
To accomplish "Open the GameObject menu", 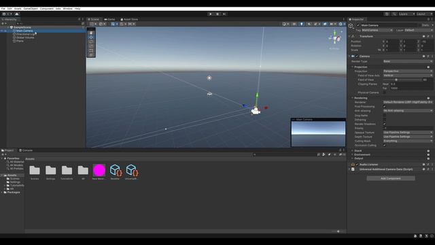I will point(31,9).
